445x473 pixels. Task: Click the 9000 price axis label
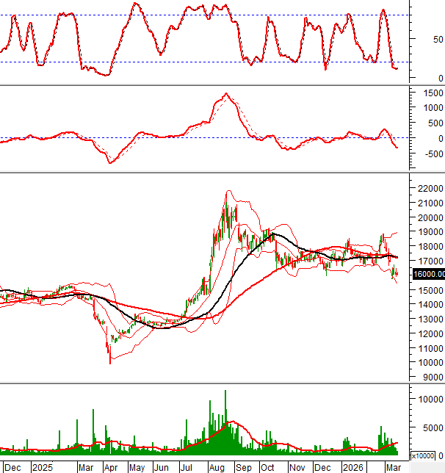(x=430, y=377)
